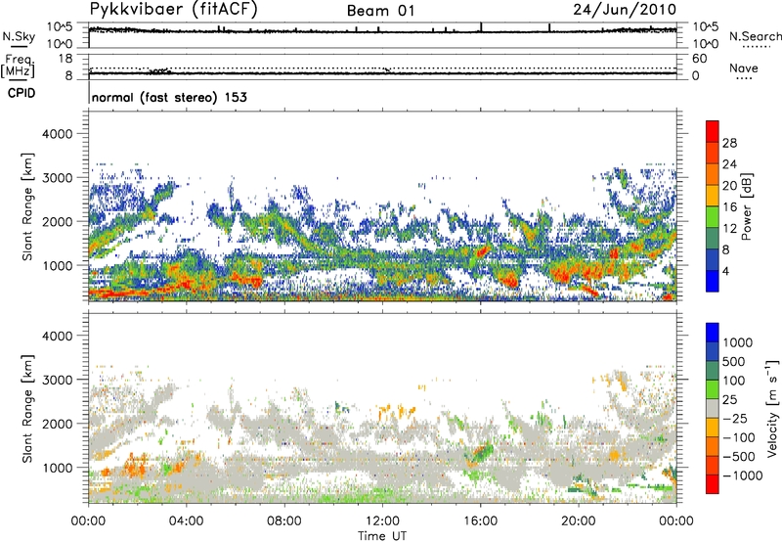
Task: Select the CPID row label
Action: pyautogui.click(x=22, y=93)
